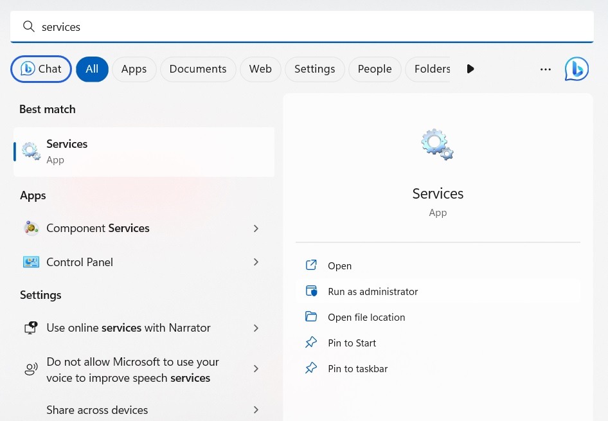
Task: Select the Documents filter tab
Action: pyautogui.click(x=197, y=69)
